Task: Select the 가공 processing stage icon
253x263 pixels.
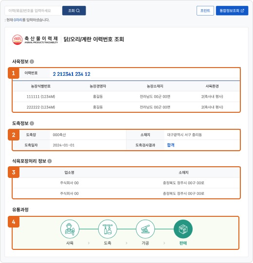Action: coord(145,229)
